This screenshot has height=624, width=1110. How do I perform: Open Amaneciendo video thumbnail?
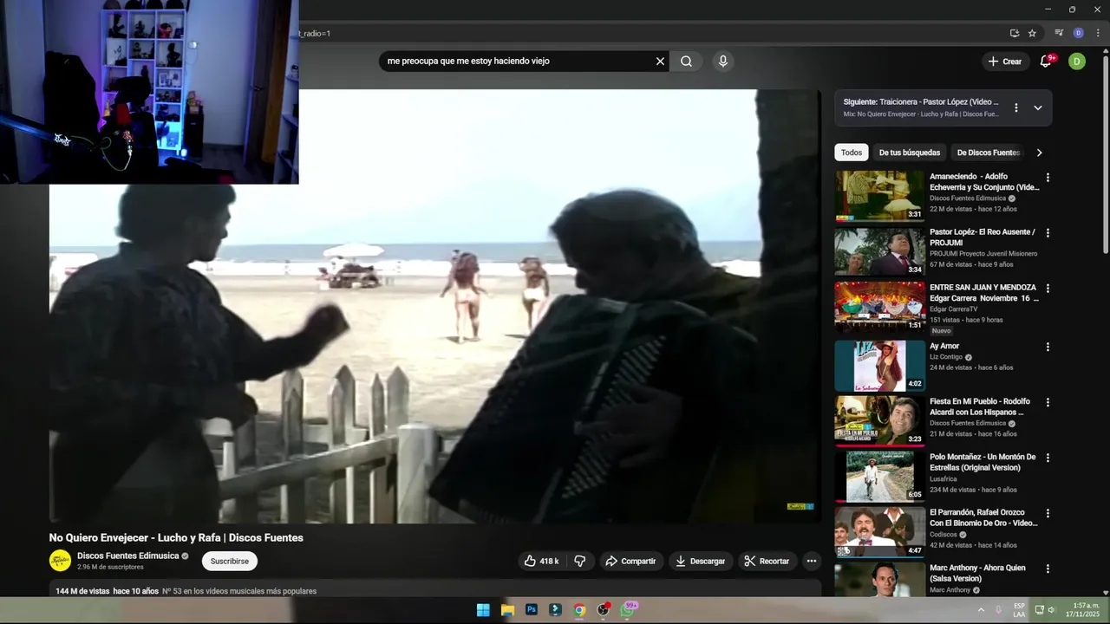879,196
